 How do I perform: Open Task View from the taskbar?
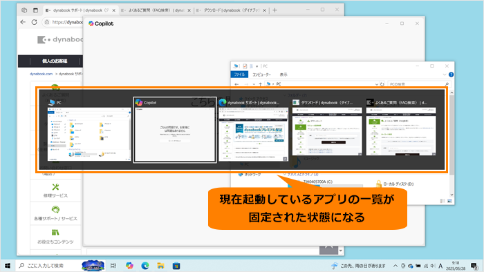pyautogui.click(x=113, y=266)
